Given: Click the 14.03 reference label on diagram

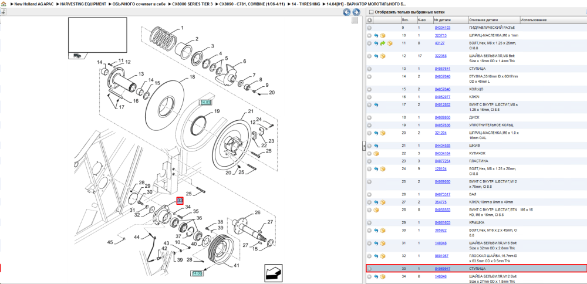Looking at the screenshot, I should click(x=206, y=102).
